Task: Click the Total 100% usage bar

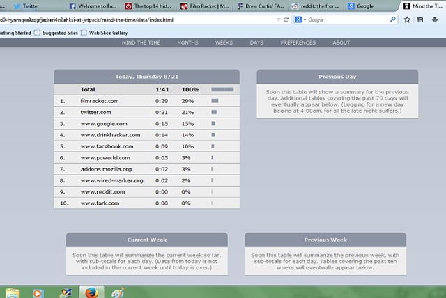Action: [222, 90]
